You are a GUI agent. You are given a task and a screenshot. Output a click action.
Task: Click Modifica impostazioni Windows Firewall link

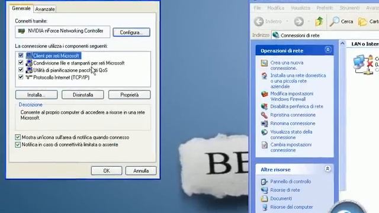(x=292, y=96)
